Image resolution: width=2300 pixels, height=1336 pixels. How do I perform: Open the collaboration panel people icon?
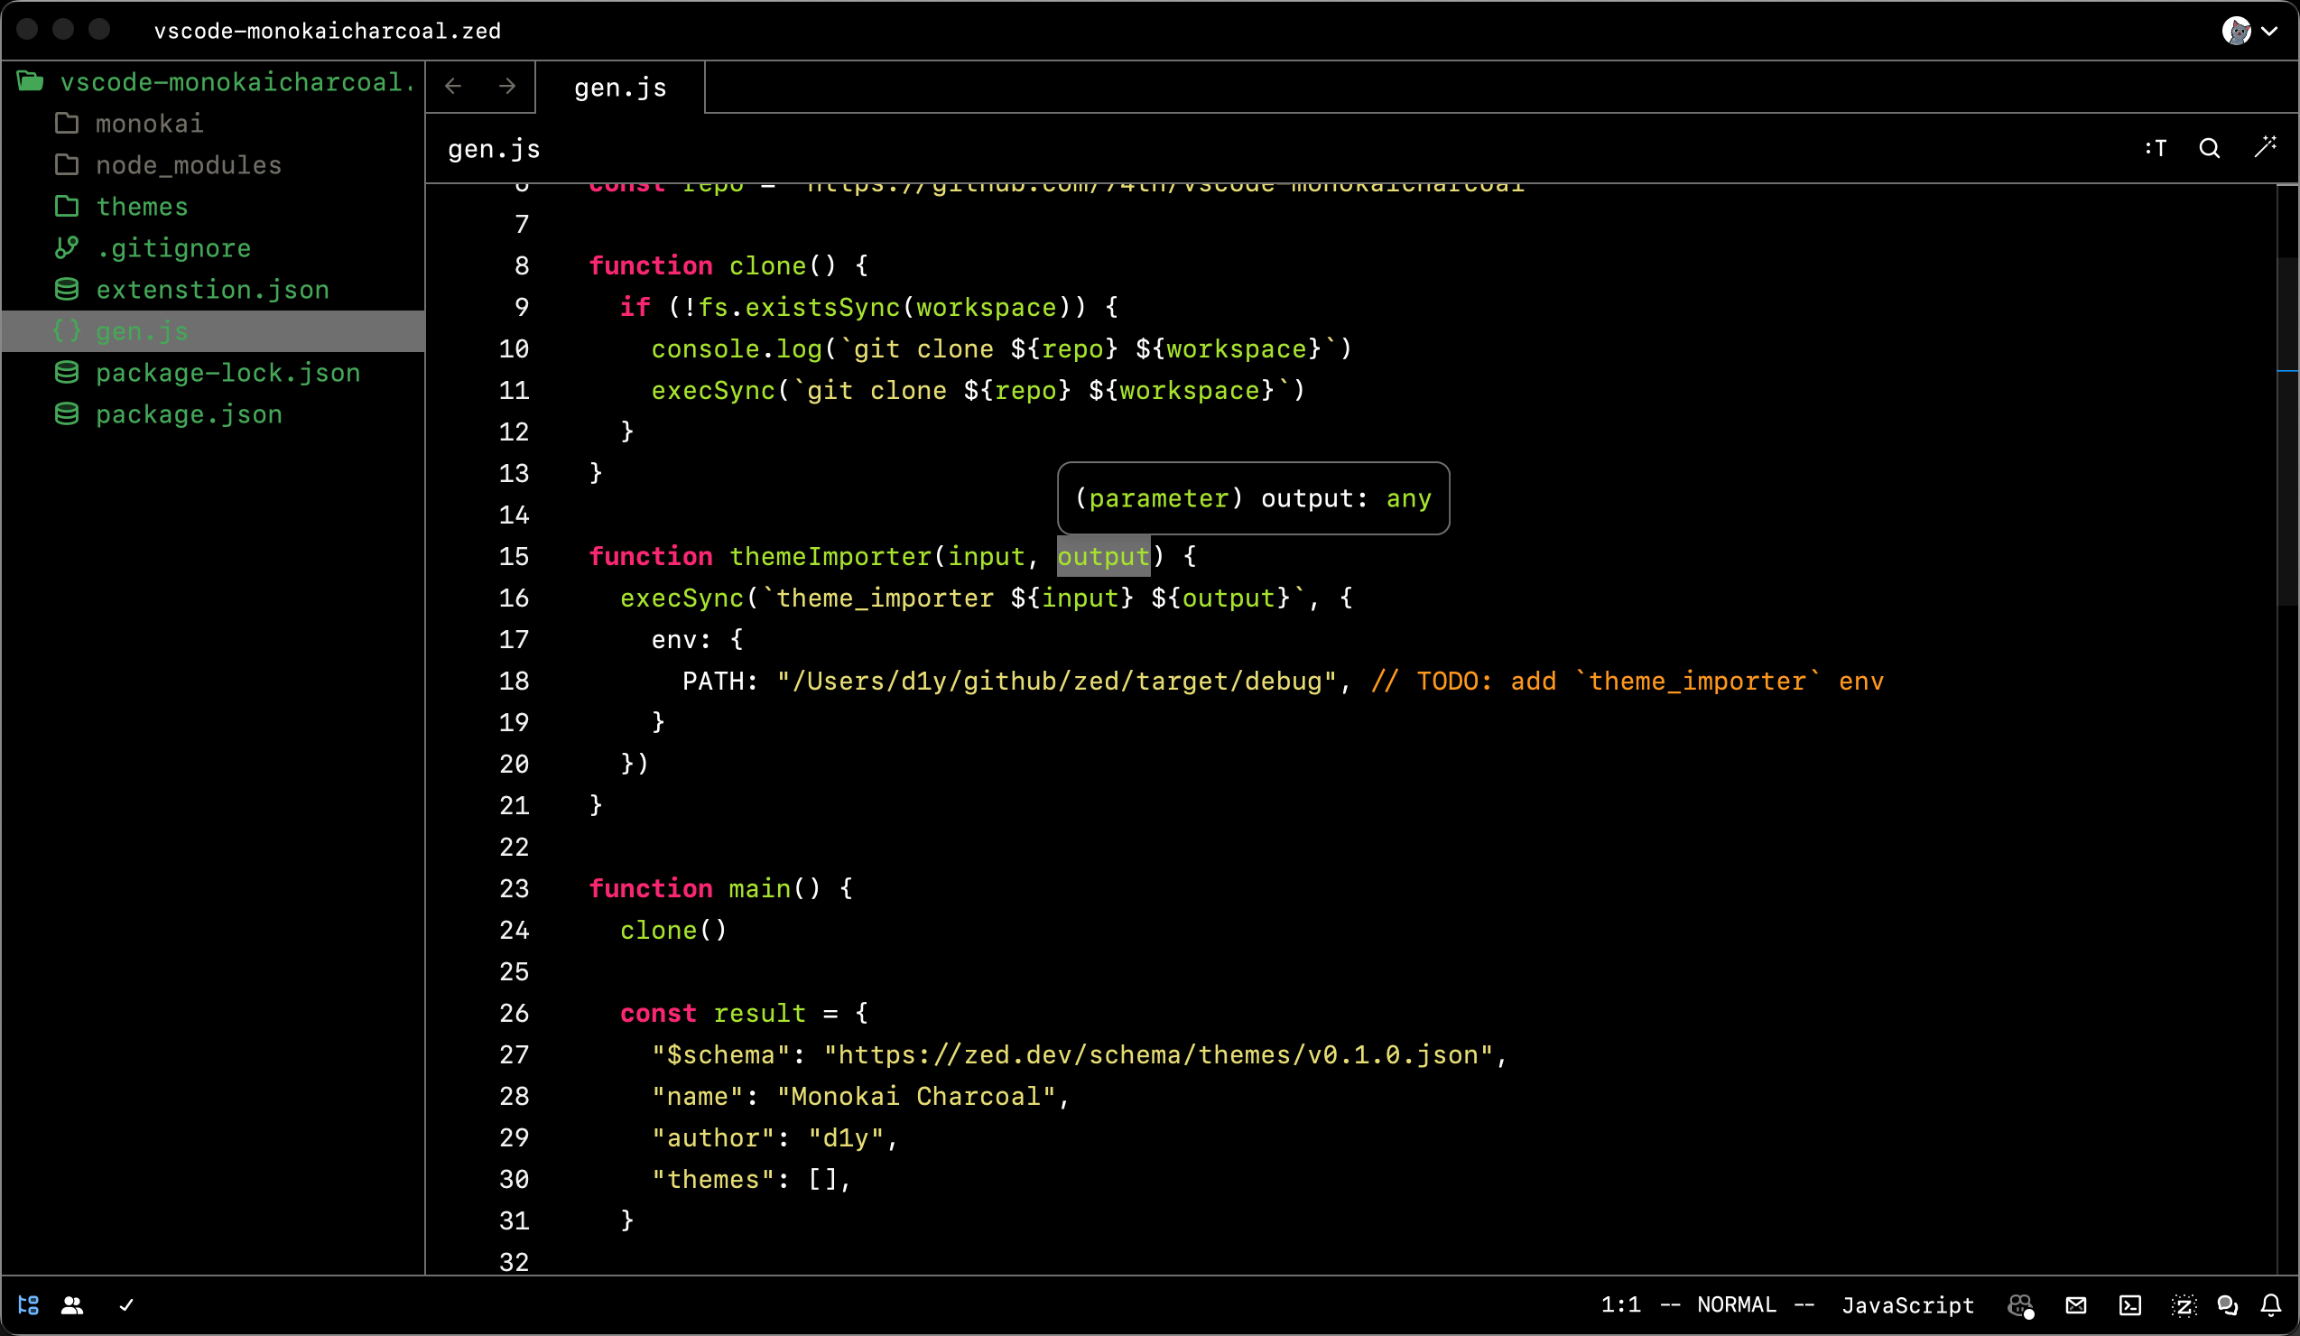[x=72, y=1305]
